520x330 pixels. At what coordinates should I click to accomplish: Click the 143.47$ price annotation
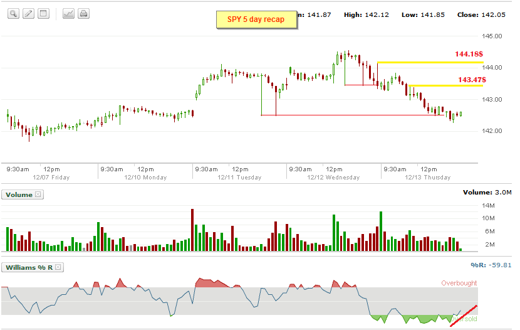[472, 80]
